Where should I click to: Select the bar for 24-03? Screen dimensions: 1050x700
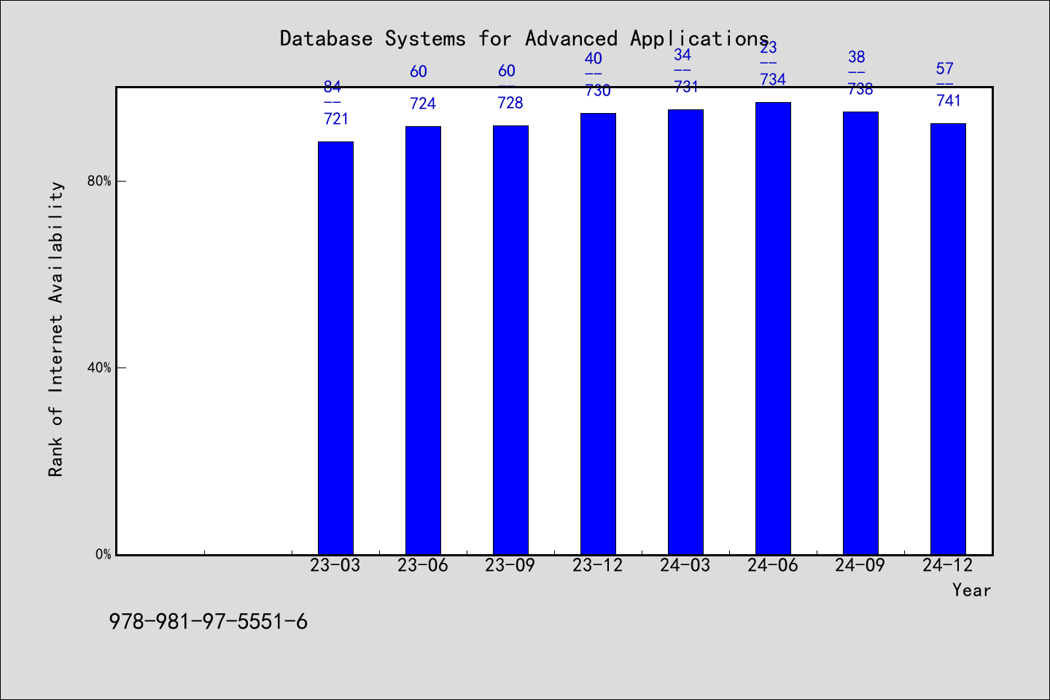click(x=685, y=332)
